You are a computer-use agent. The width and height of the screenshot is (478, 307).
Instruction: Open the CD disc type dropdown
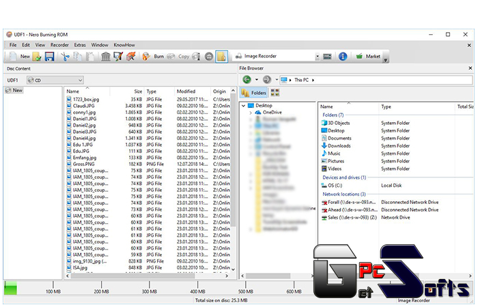(x=55, y=80)
